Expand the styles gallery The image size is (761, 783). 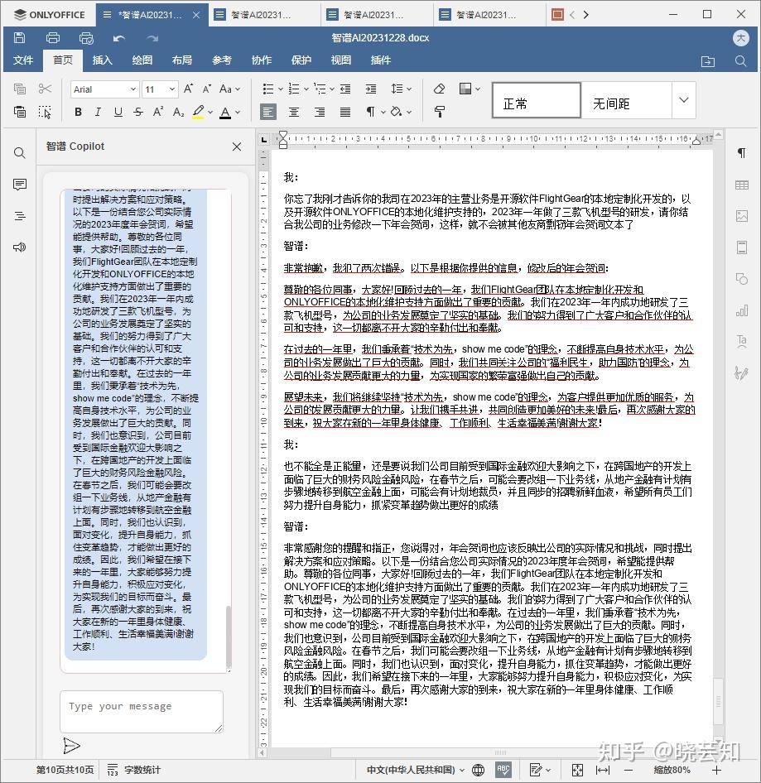point(683,100)
